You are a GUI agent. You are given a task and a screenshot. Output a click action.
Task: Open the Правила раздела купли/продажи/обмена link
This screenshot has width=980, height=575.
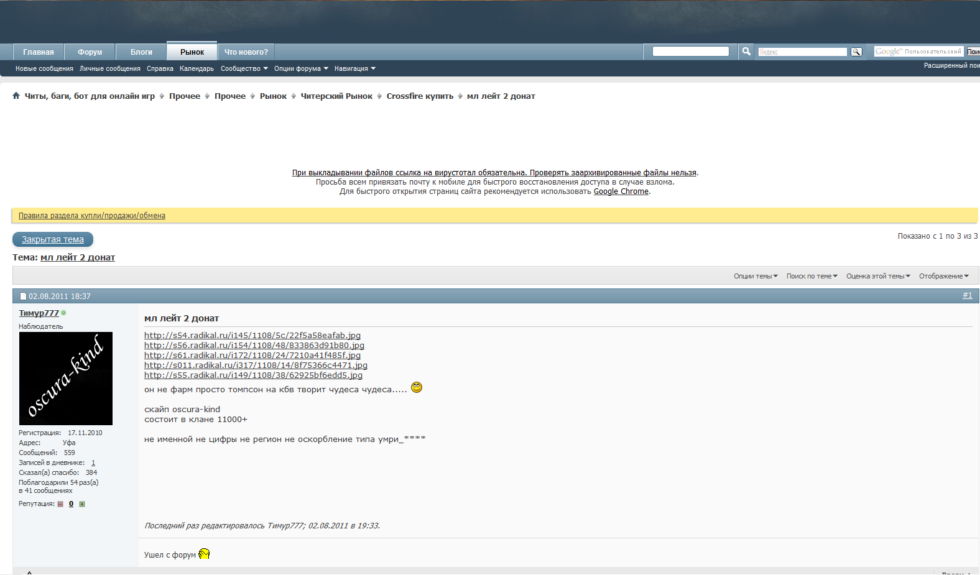point(92,216)
